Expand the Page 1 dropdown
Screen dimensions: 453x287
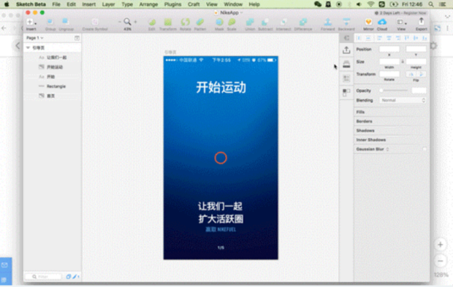[x=35, y=38]
